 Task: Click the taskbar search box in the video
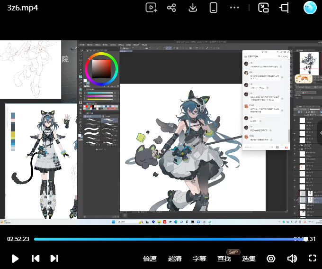point(130,222)
